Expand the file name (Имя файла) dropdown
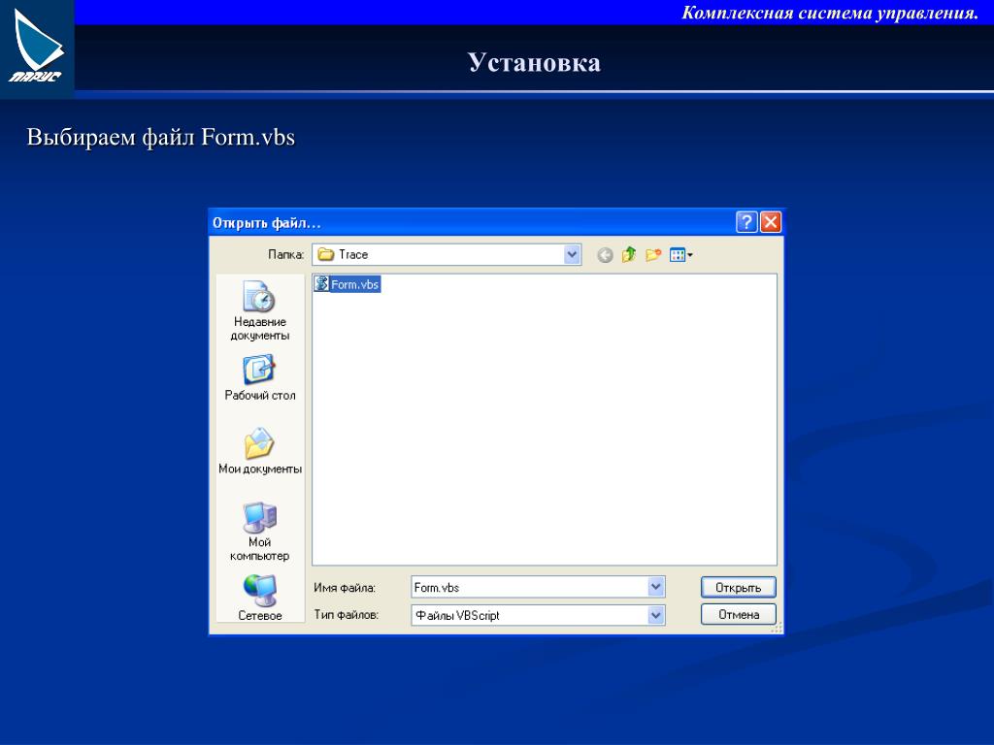 click(x=656, y=587)
